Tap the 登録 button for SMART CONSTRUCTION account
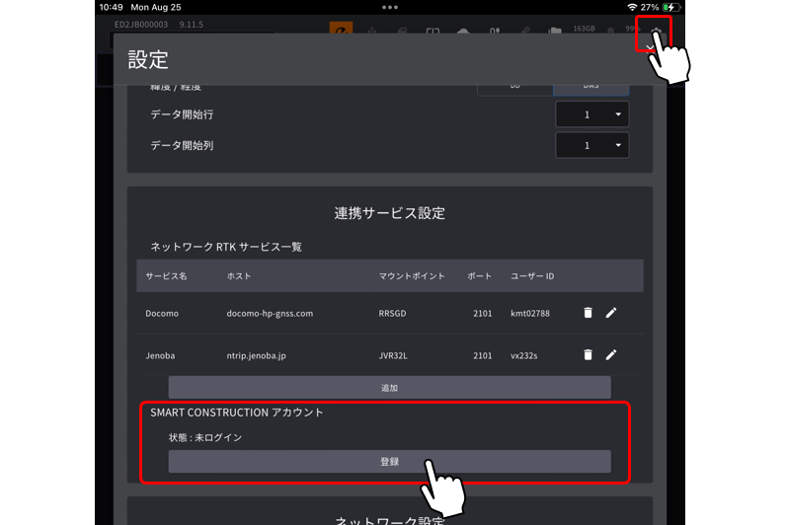The height and width of the screenshot is (525, 787). [x=389, y=461]
